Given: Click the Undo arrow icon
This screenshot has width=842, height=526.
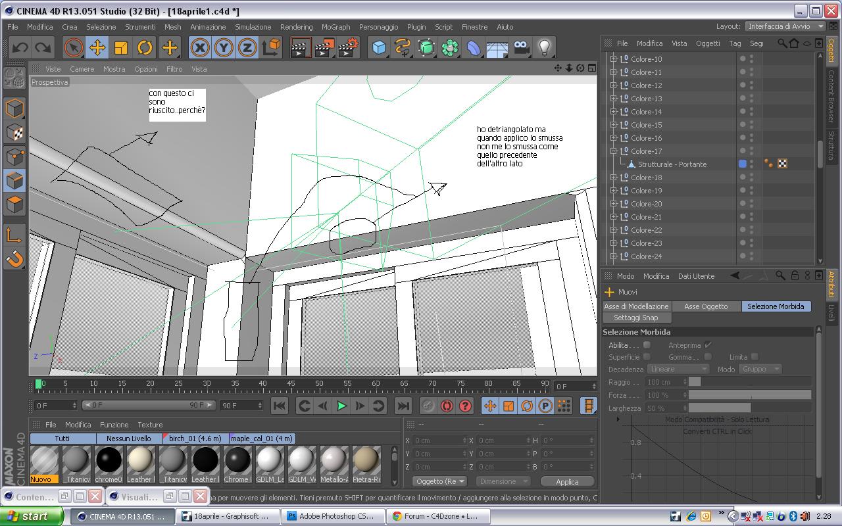Looking at the screenshot, I should coord(20,47).
